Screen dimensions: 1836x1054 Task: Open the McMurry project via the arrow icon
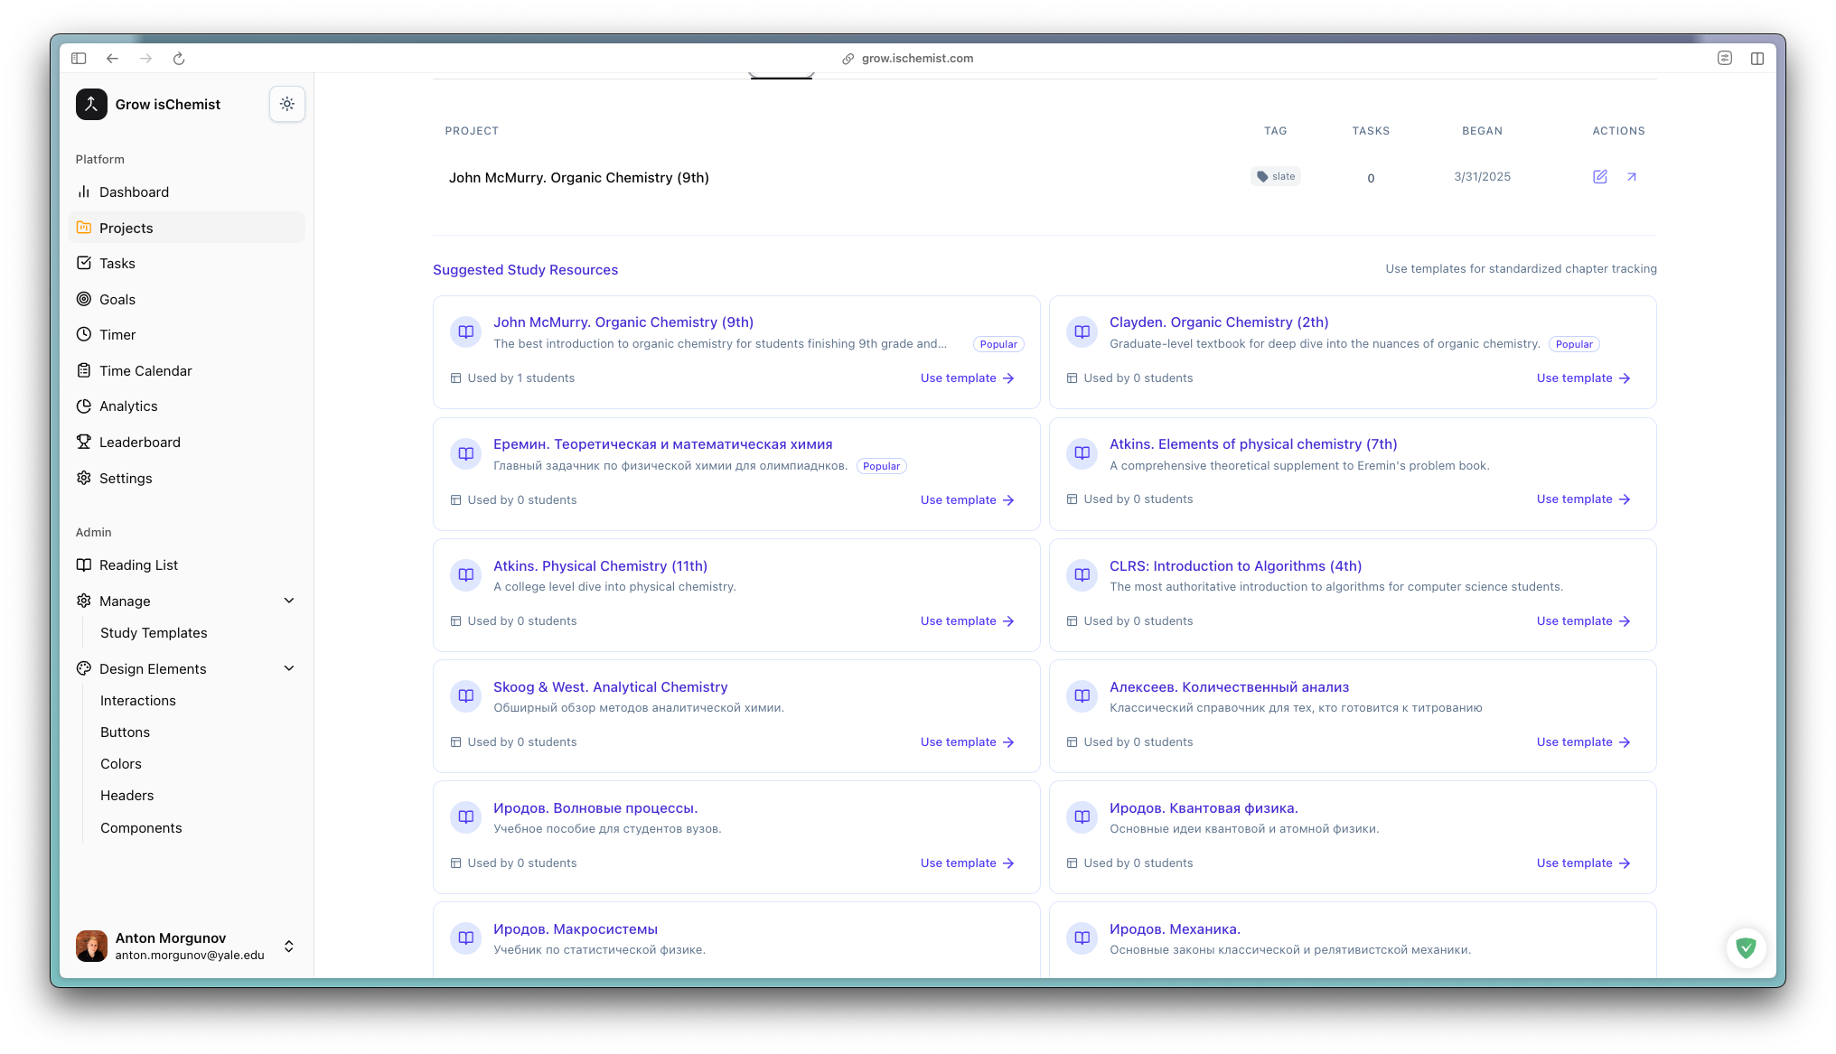(x=1632, y=177)
